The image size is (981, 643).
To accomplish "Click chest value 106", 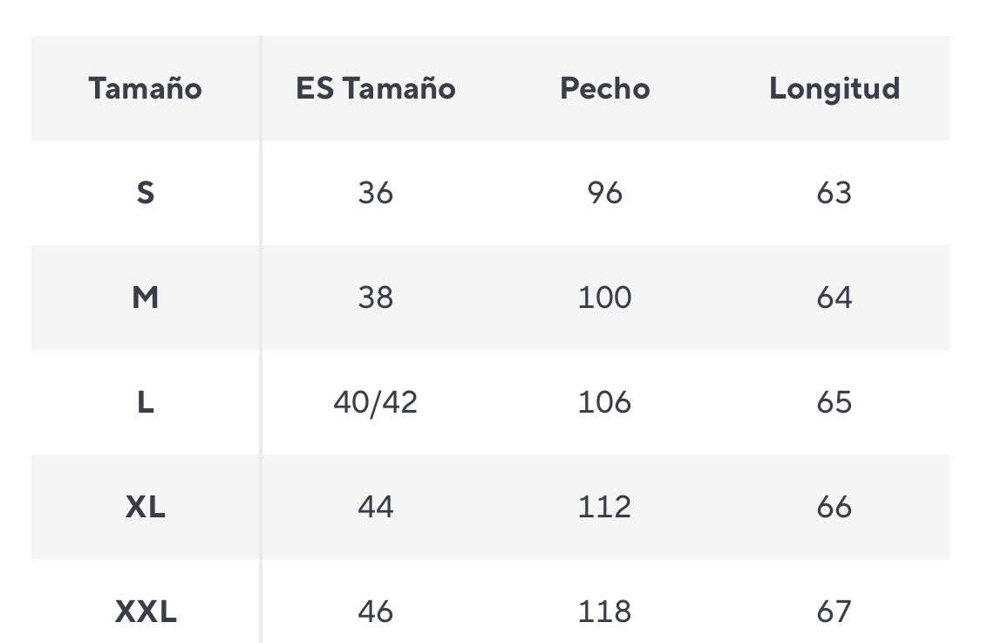I will pos(604,402).
